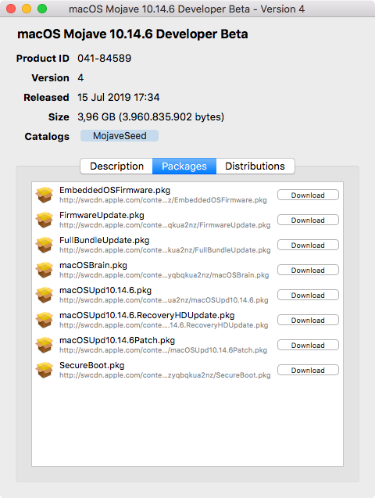Screen dimensions: 375x498
Task: Download macOSUpd10.14.6Patch.pkg
Action: point(308,346)
